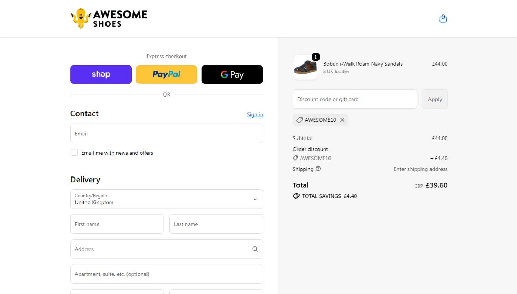Focus the Email input field
This screenshot has height=294, width=517.
(167, 134)
